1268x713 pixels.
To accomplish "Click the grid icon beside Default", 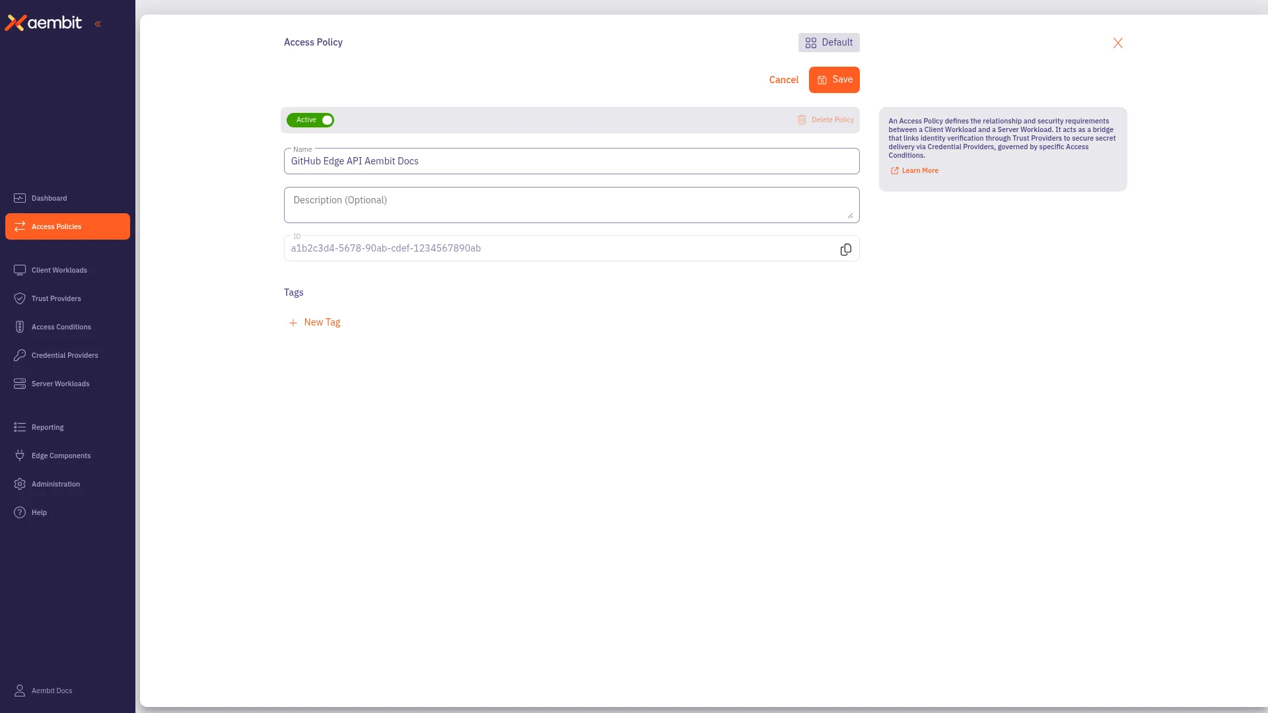I will 810,43.
